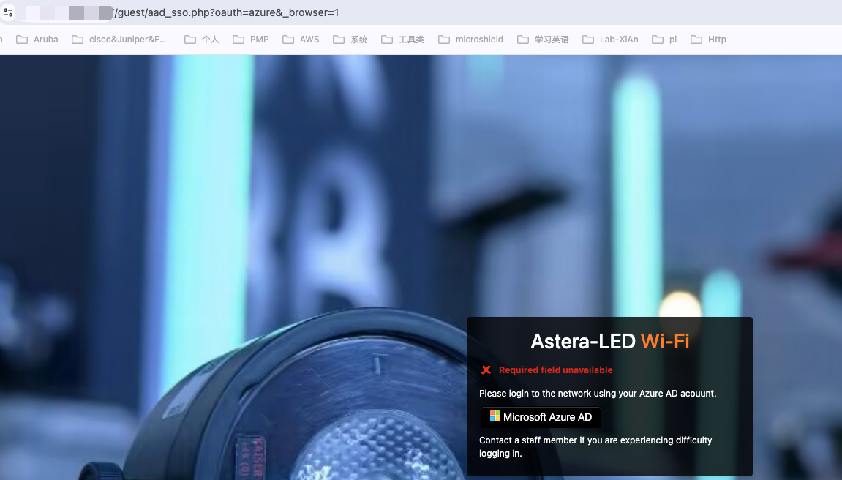Open the 系统 bookmarks folder
842x480 pixels.
(x=350, y=40)
